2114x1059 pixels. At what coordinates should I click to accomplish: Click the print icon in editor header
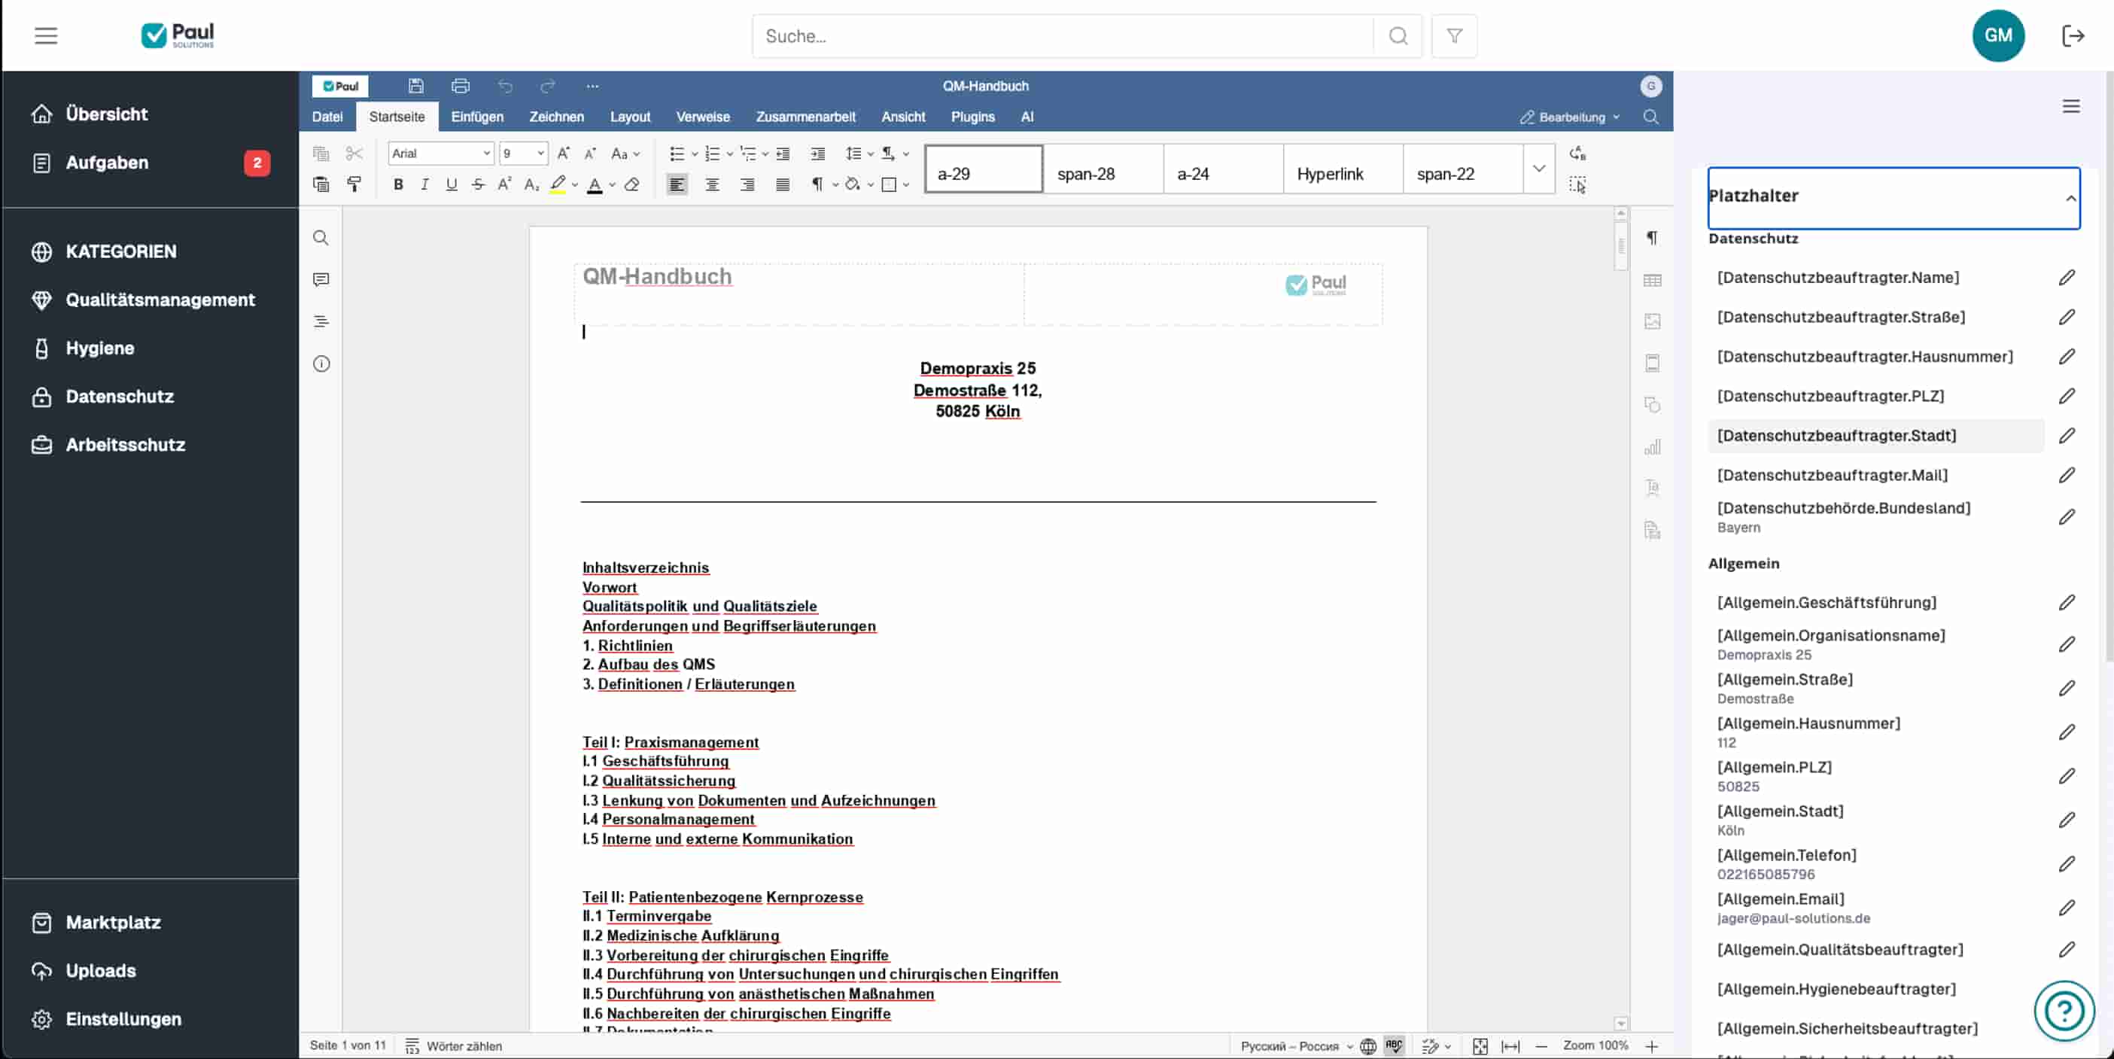(461, 85)
